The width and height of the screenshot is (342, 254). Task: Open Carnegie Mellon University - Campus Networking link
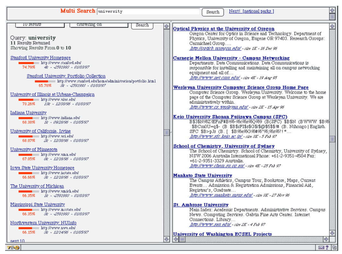[232, 58]
